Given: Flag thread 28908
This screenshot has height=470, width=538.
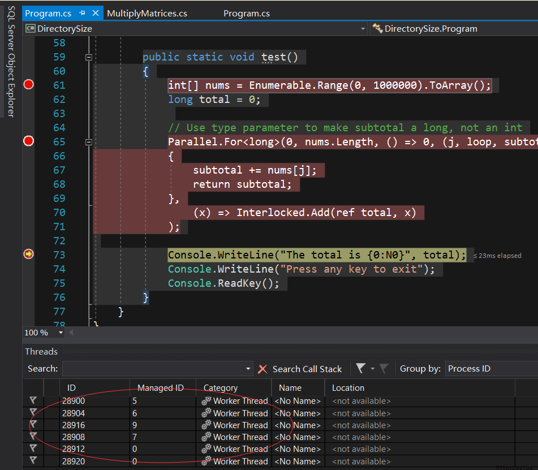Looking at the screenshot, I should (33, 436).
